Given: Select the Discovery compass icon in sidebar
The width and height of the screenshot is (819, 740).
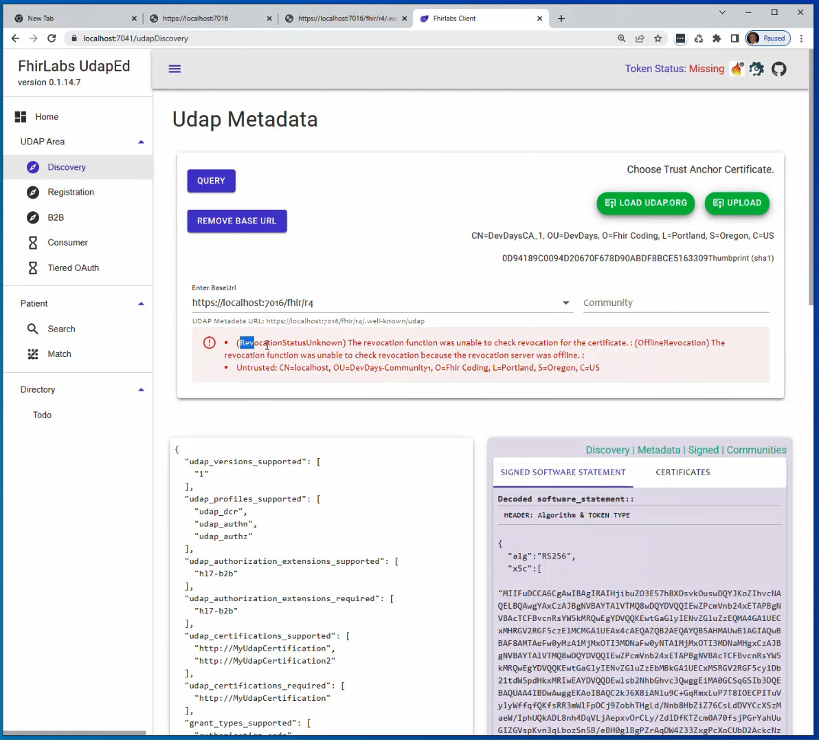Looking at the screenshot, I should [33, 167].
